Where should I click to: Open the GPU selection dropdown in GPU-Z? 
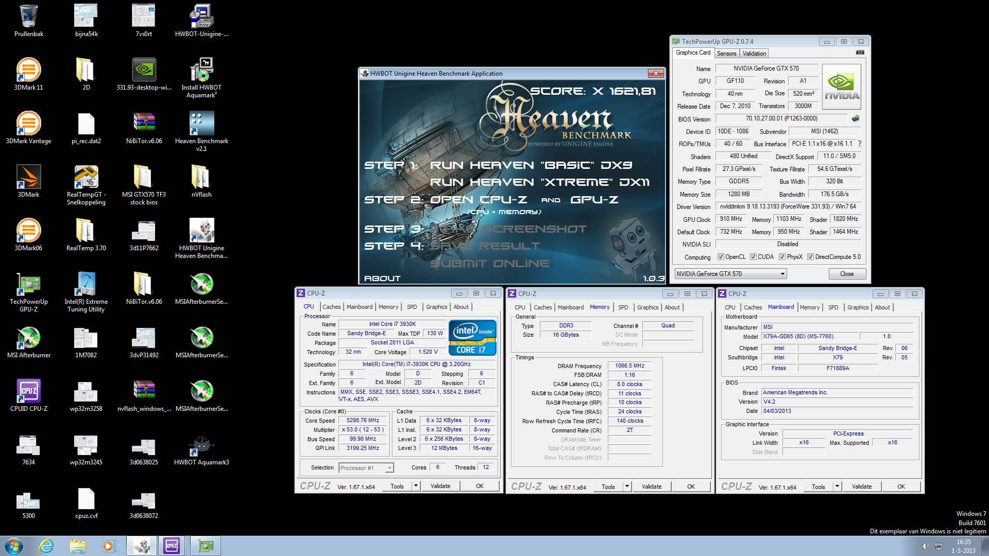[730, 274]
